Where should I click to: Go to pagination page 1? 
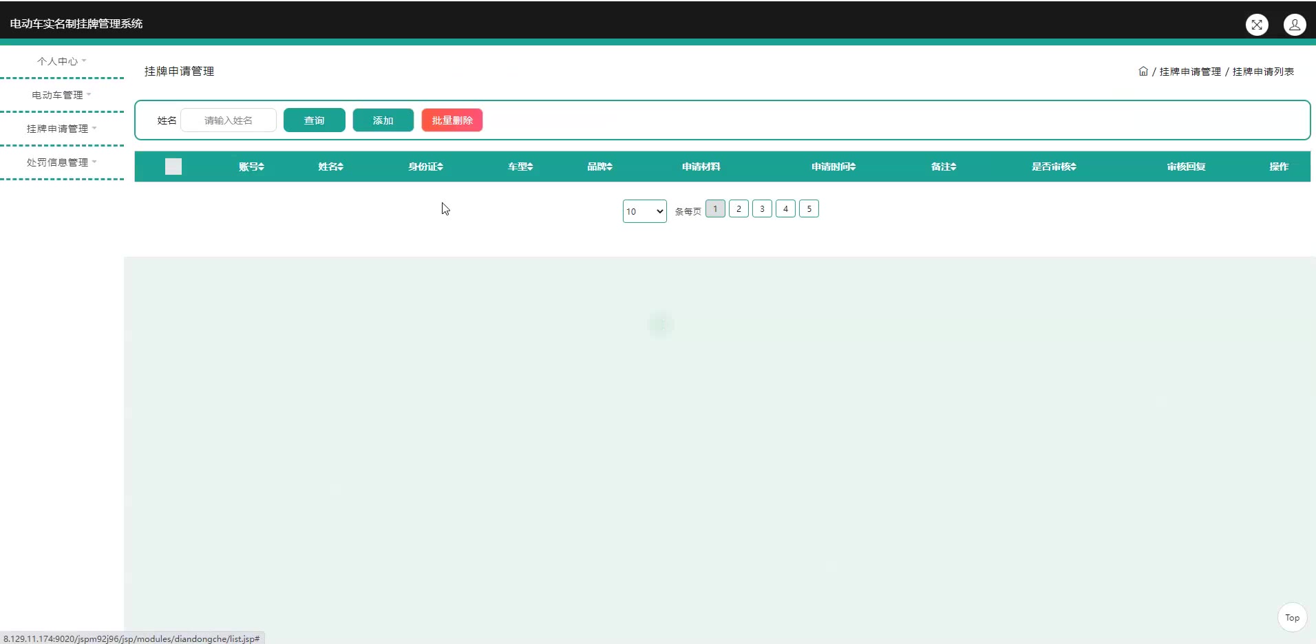pos(715,208)
